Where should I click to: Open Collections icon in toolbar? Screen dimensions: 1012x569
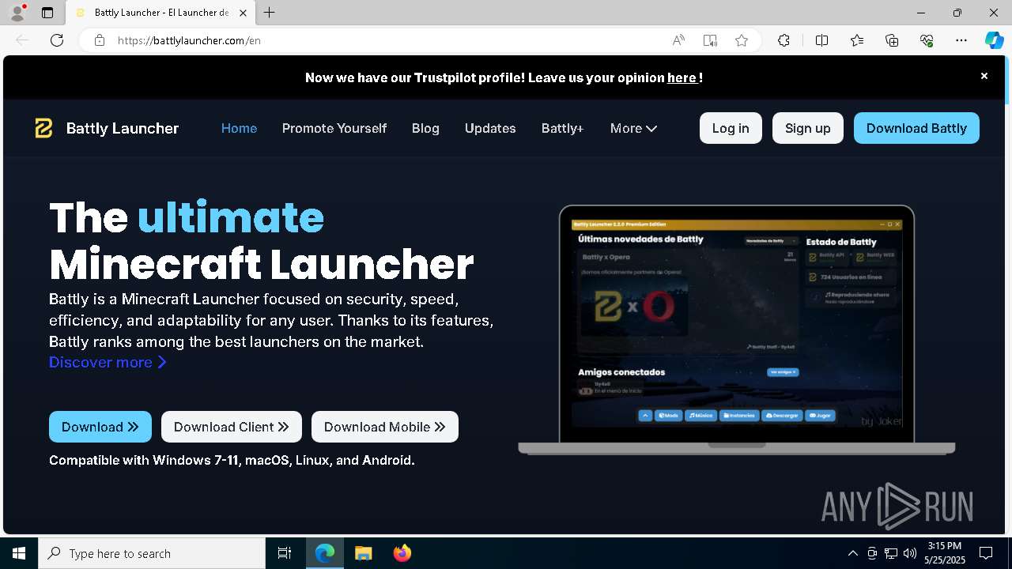892,40
